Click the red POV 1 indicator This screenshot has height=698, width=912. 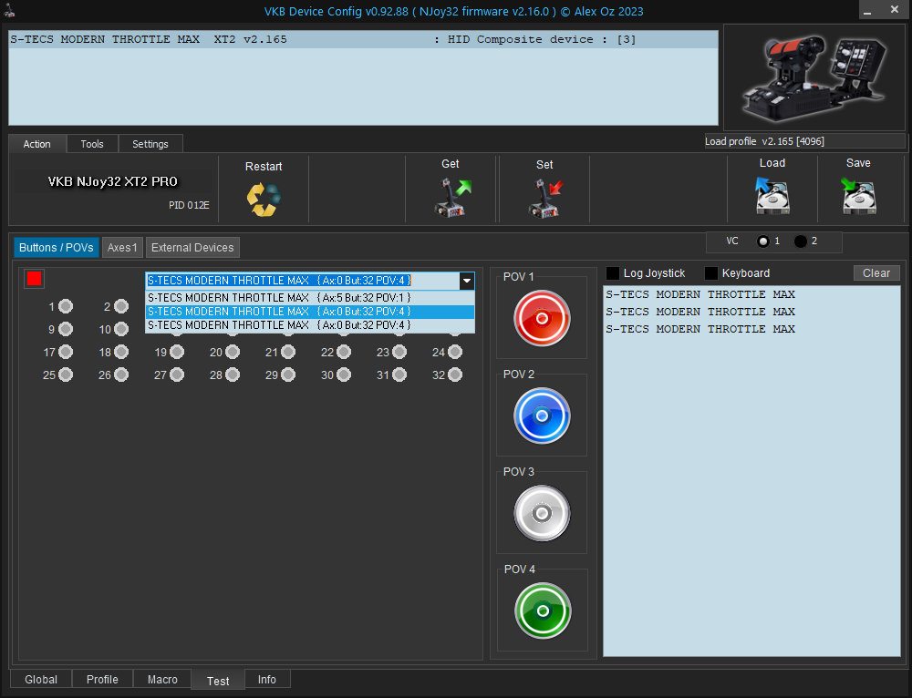[x=542, y=318]
